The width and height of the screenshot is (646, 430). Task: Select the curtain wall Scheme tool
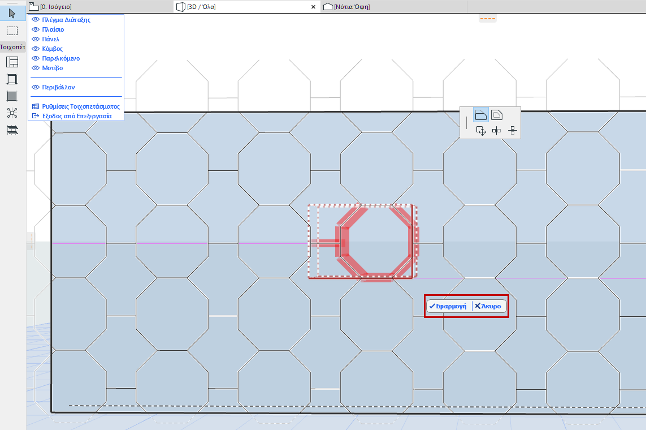click(11, 62)
